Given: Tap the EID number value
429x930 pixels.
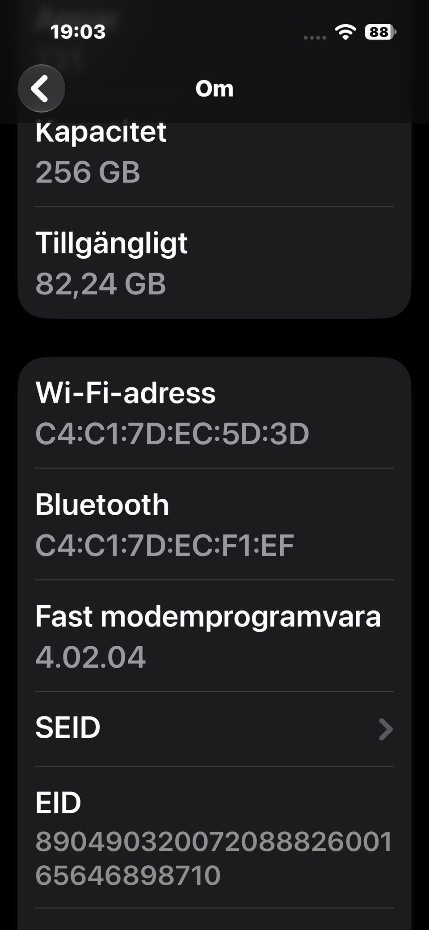Looking at the screenshot, I should [214, 858].
